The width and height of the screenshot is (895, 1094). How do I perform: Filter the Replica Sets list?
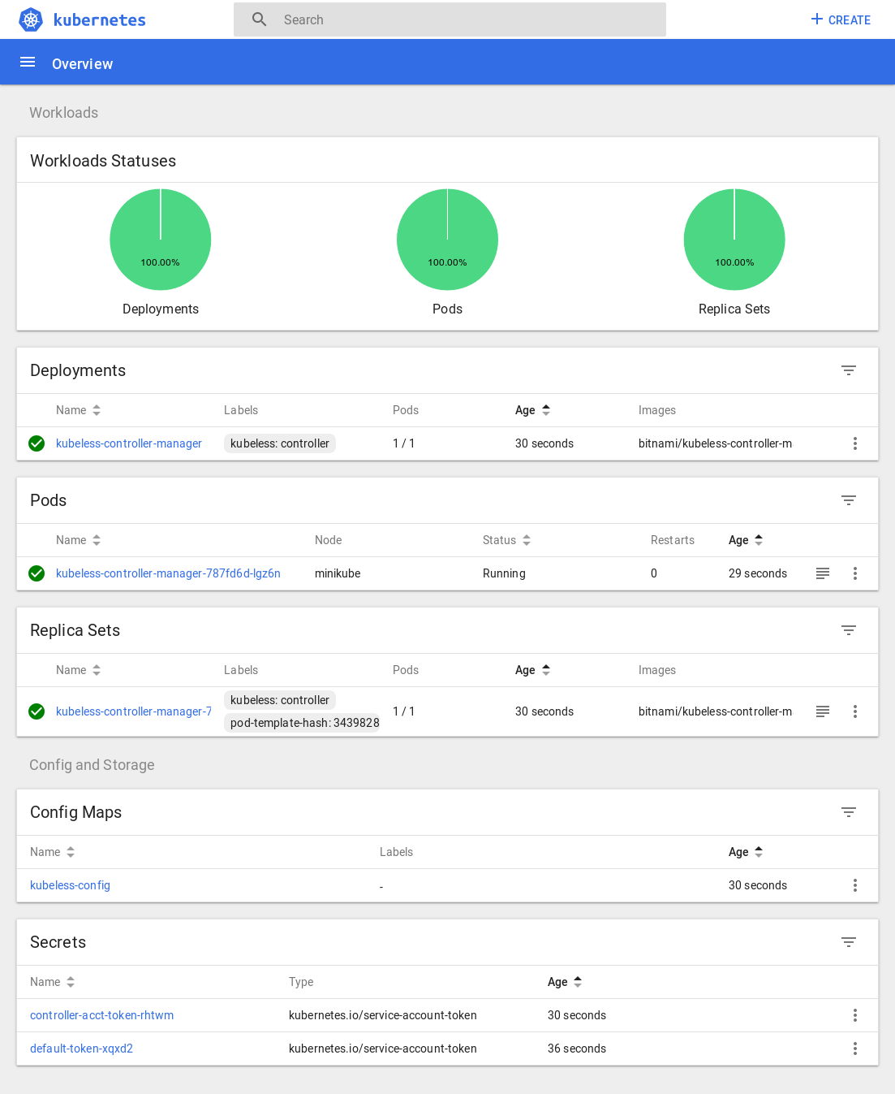(x=849, y=630)
